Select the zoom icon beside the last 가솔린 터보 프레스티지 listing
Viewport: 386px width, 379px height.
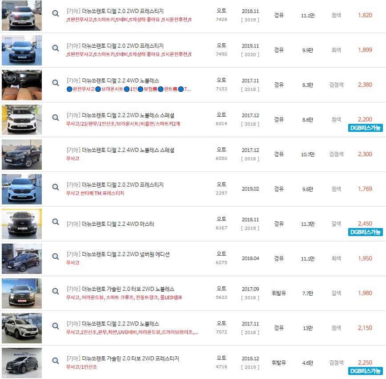tap(55, 360)
